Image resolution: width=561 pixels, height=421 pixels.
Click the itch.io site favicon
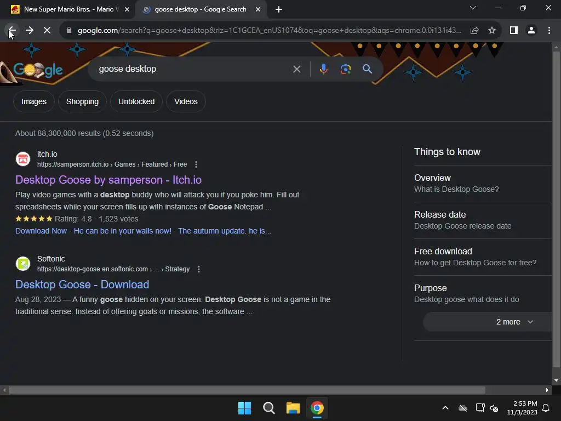click(x=23, y=159)
